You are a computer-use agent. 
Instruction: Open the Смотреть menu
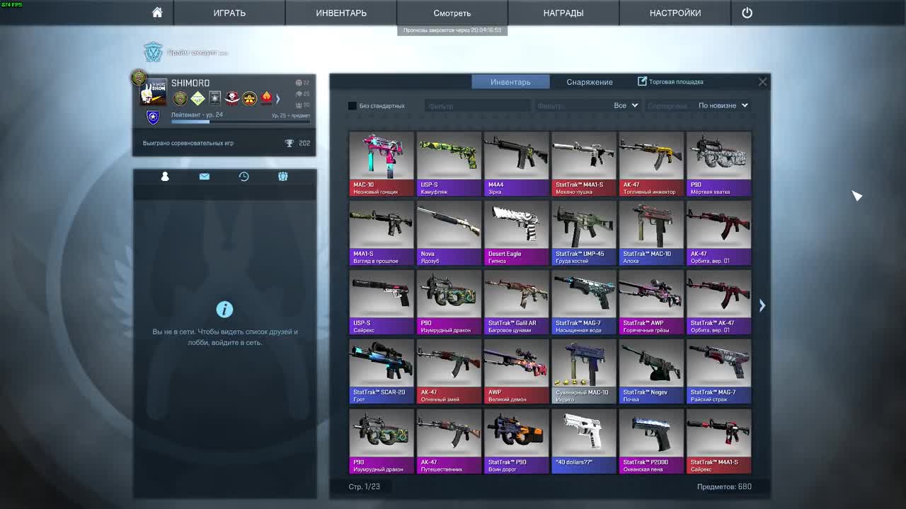click(452, 13)
